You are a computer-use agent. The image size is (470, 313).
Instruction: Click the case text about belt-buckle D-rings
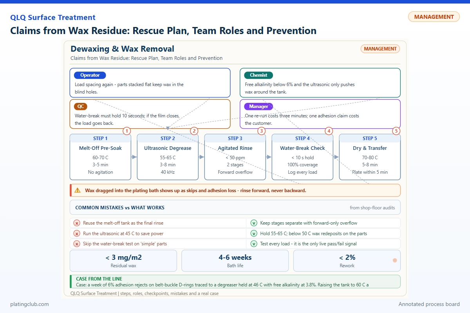[x=222, y=285]
